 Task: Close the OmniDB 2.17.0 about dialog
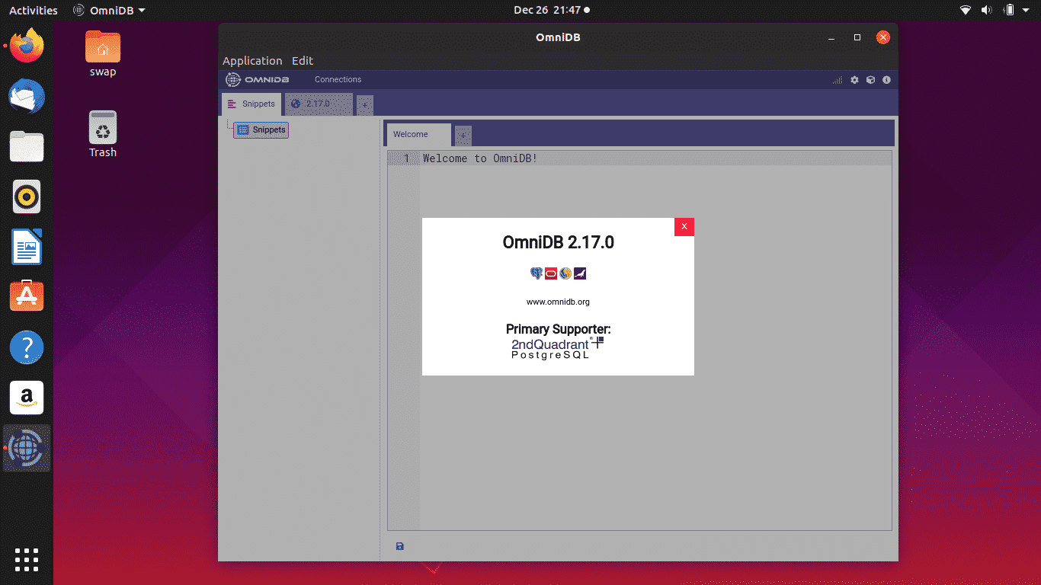pyautogui.click(x=684, y=227)
